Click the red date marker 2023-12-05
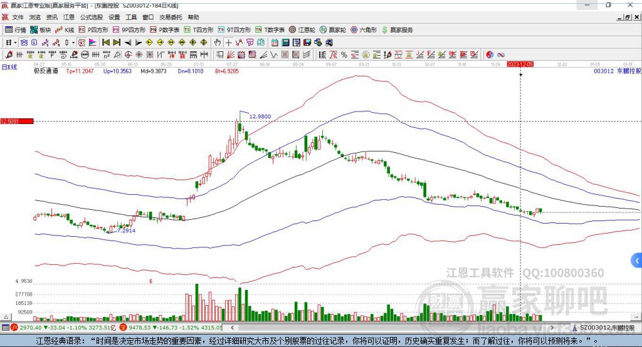642x347 pixels. click(520, 65)
